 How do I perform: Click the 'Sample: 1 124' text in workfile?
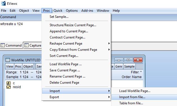(17, 77)
